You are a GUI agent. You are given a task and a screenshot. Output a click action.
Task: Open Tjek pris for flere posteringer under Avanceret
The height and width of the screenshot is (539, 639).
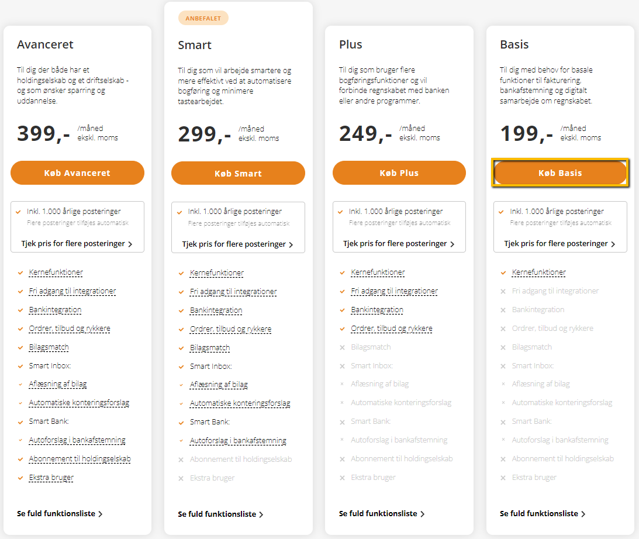click(x=77, y=244)
